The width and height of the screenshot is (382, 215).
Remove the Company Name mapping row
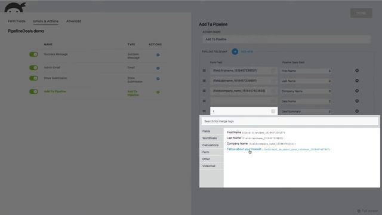[357, 91]
